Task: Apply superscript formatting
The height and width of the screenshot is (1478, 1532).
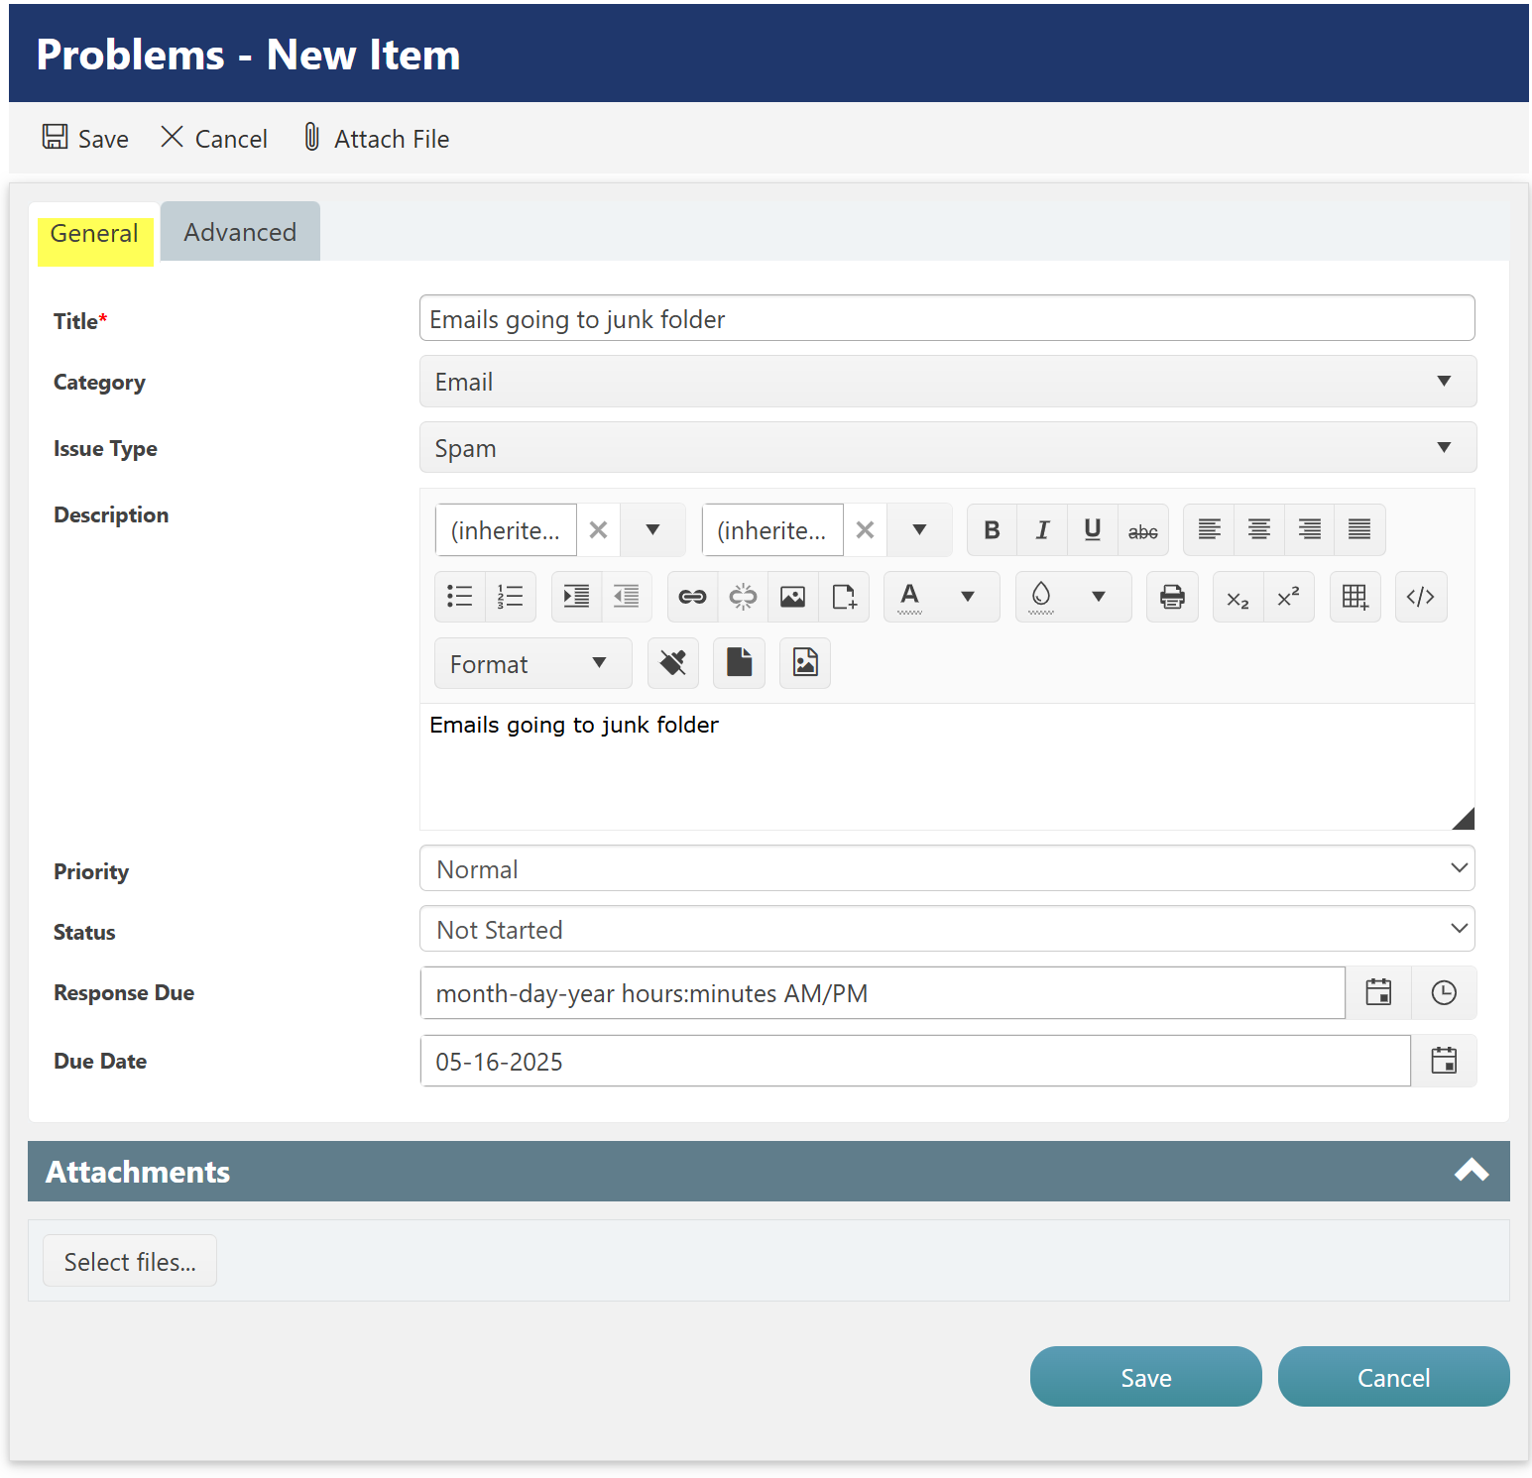Action: [1288, 596]
